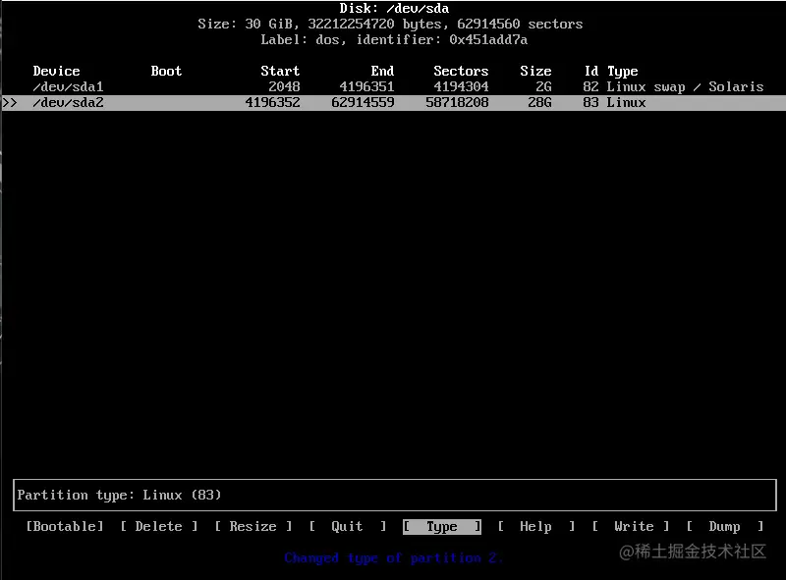Click end sector value 4196351
The width and height of the screenshot is (786, 580).
click(366, 86)
